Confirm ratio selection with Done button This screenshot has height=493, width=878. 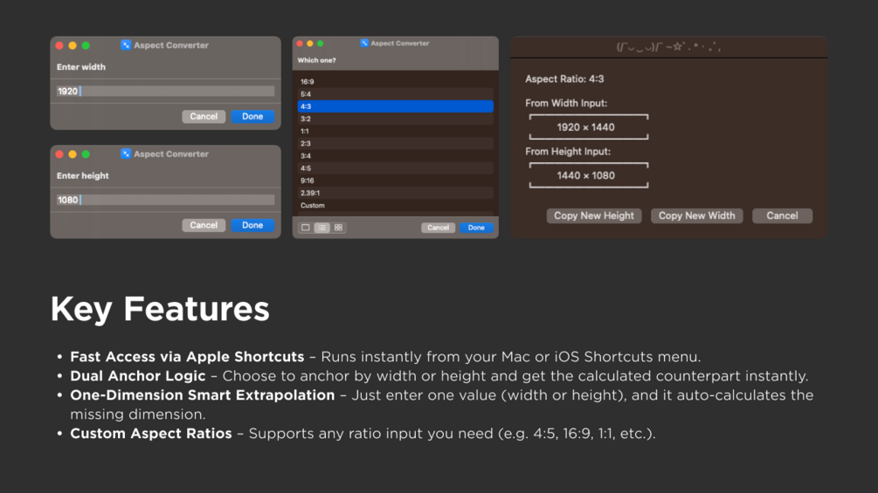(476, 228)
